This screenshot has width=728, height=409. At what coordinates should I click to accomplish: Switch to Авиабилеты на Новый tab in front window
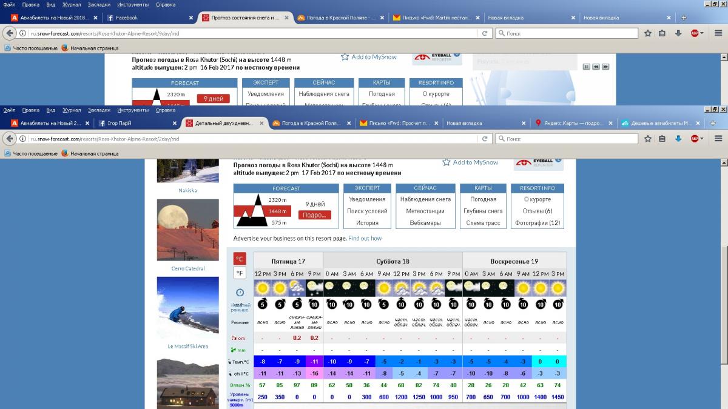50,123
